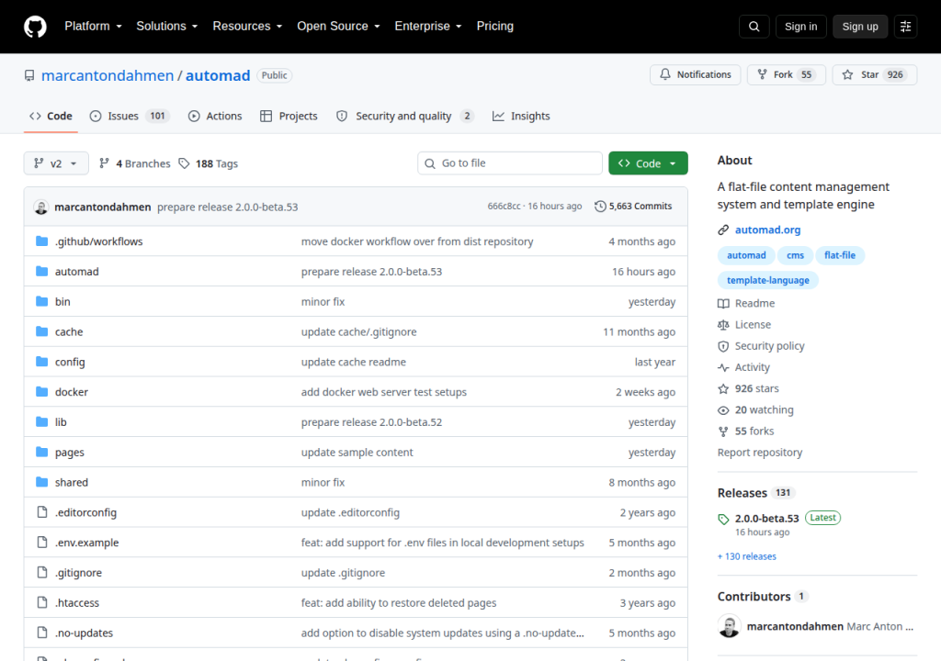Click the repository icon beside marcantondahmen
Viewport: 941px width, 661px height.
point(29,75)
